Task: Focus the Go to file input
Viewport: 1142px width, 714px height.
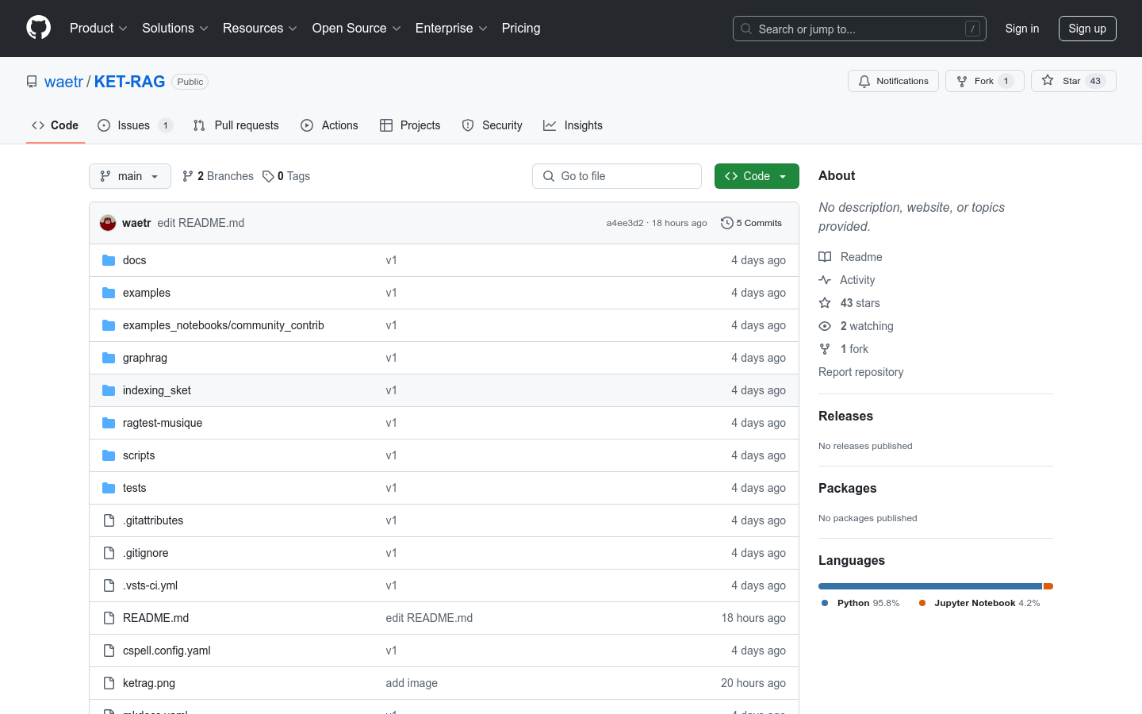Action: click(617, 176)
